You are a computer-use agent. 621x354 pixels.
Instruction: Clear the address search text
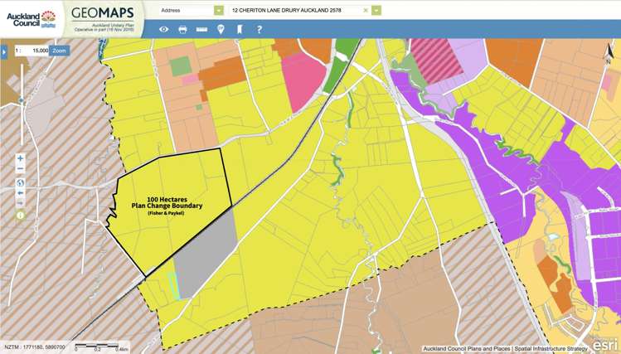click(366, 10)
